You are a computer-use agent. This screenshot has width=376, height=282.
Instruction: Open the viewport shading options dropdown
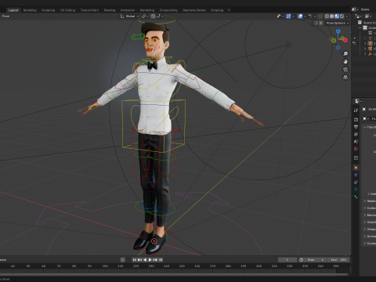[347, 16]
